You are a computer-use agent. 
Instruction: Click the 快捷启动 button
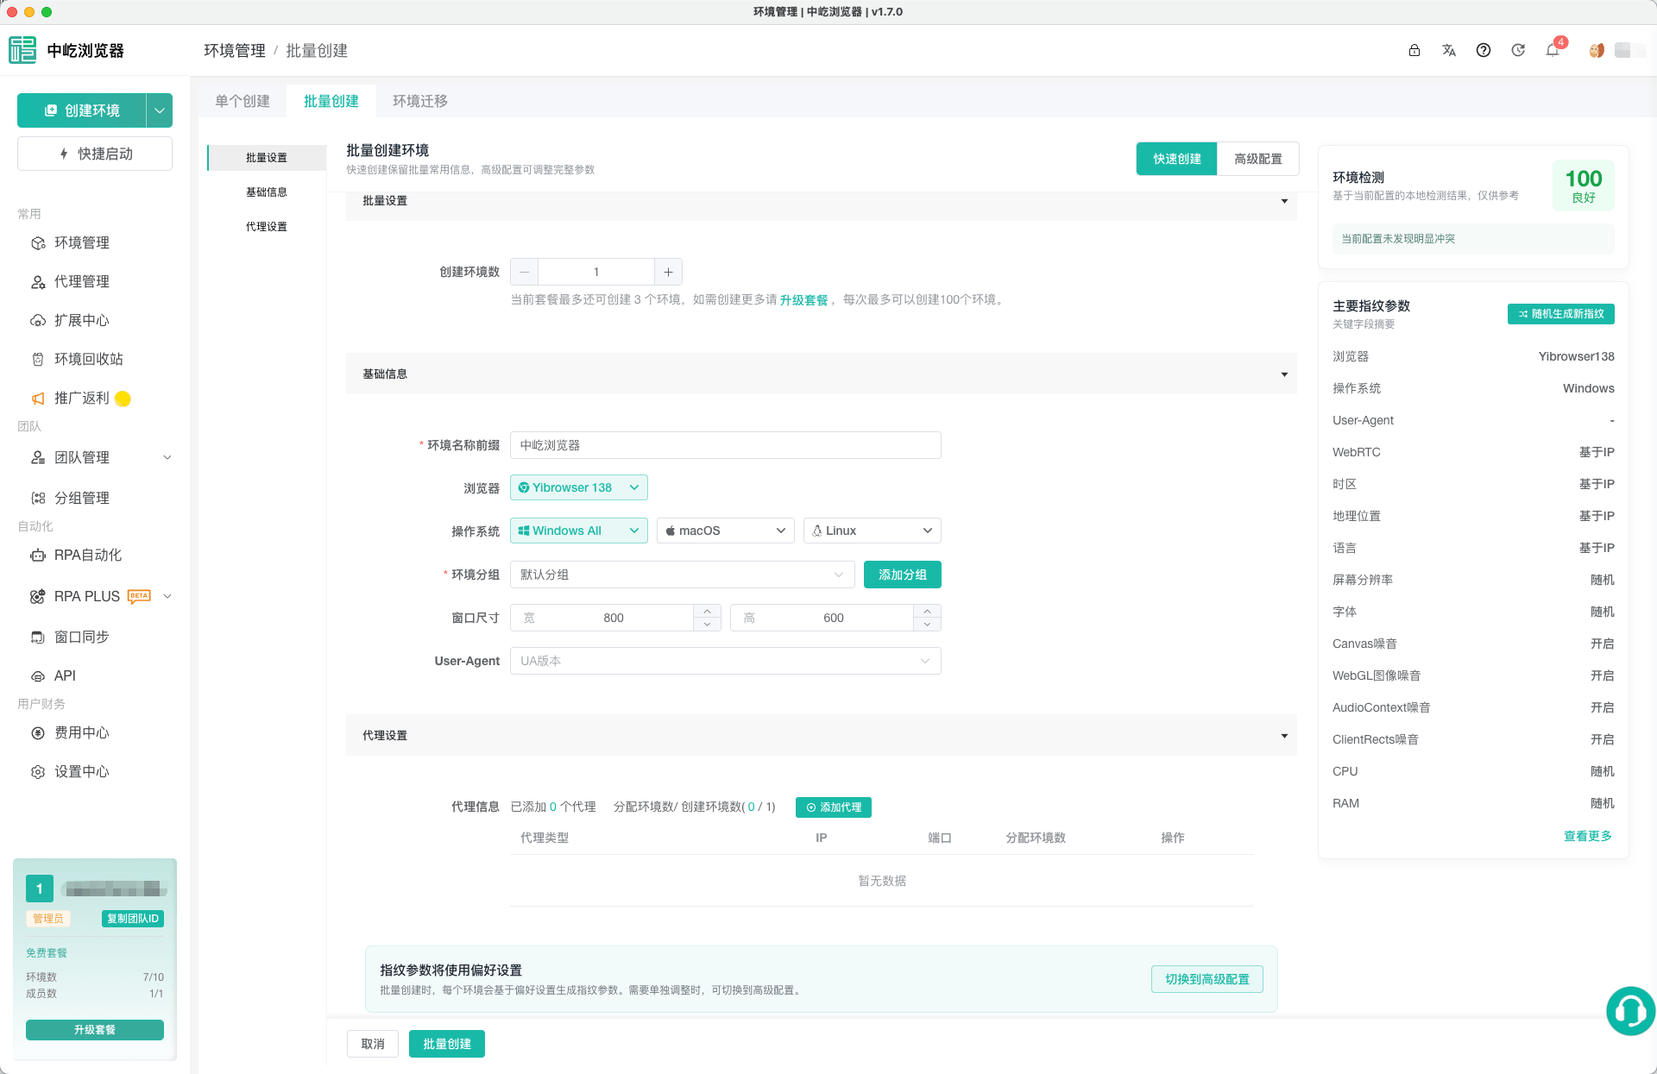[x=95, y=154]
